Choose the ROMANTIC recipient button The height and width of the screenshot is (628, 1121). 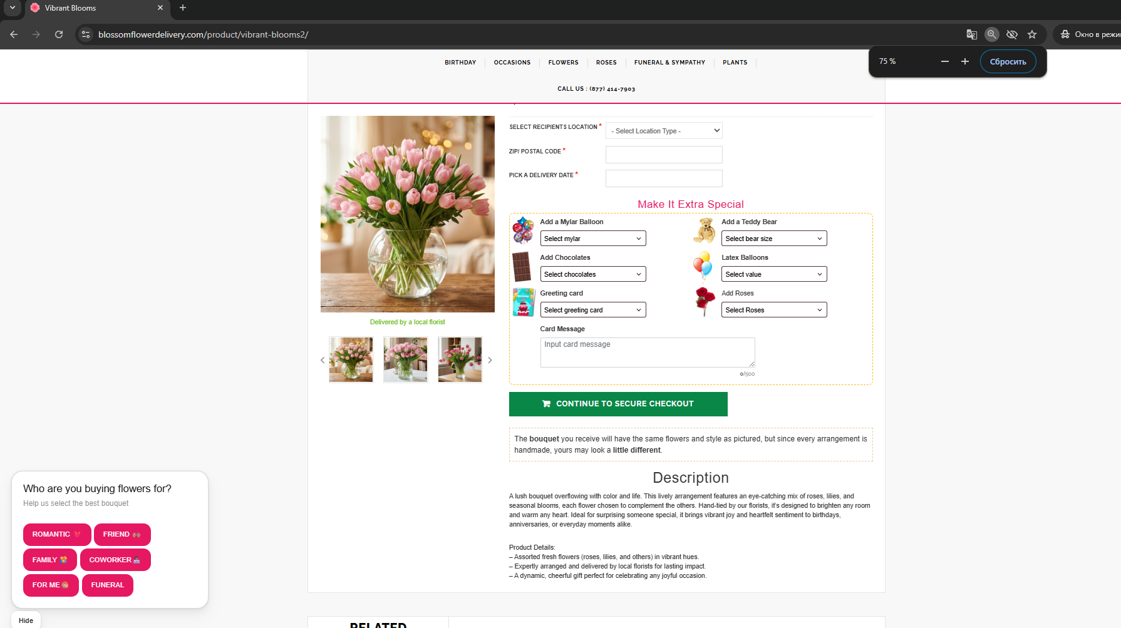[x=57, y=534]
